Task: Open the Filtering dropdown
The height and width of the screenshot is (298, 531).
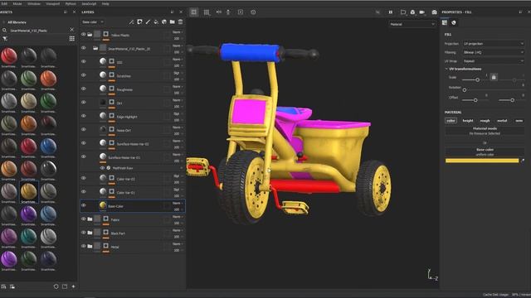Action: coord(494,52)
